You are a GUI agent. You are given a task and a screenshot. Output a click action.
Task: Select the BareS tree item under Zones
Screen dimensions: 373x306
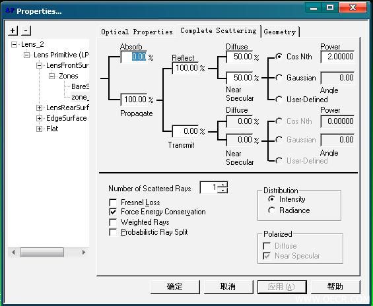pos(80,86)
